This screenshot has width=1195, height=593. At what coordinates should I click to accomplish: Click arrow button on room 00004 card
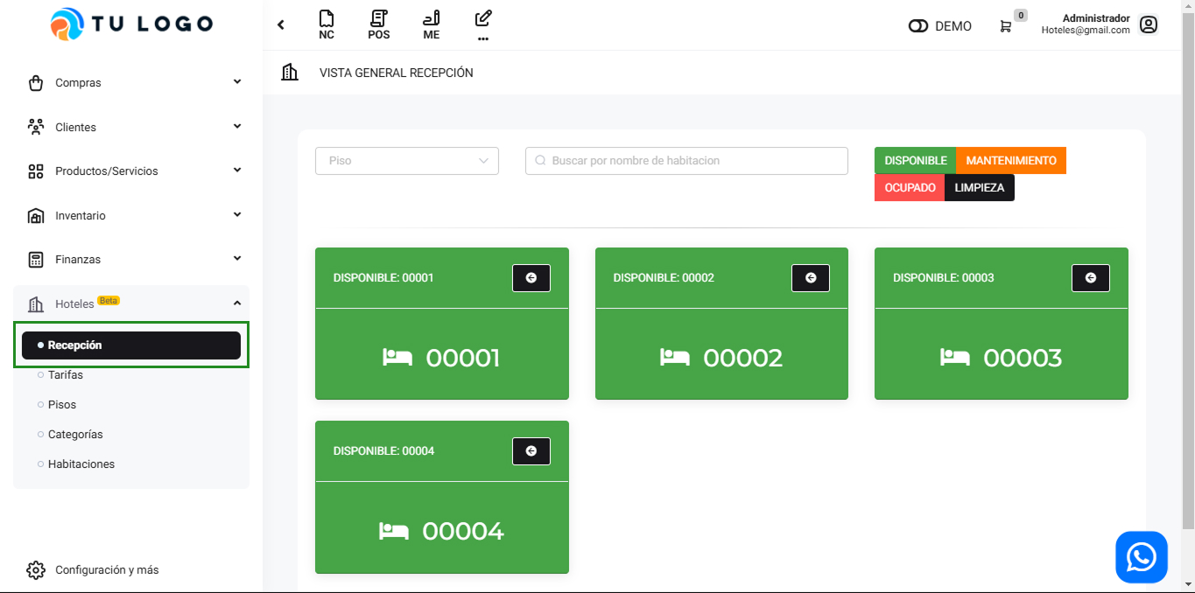point(531,451)
